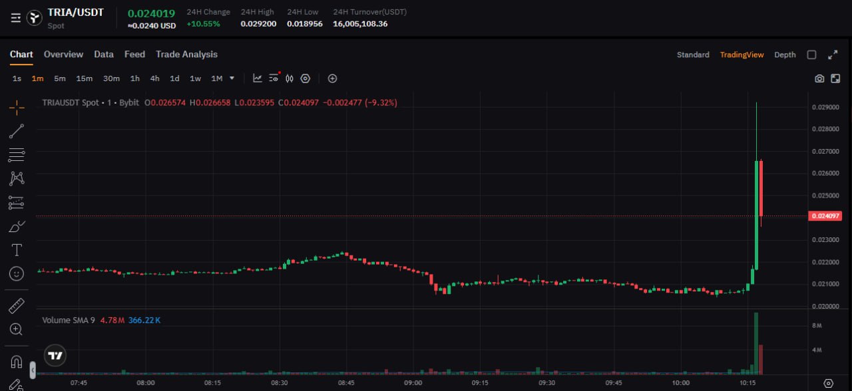Take a chart snapshot with camera icon
The height and width of the screenshot is (391, 852).
click(x=819, y=78)
